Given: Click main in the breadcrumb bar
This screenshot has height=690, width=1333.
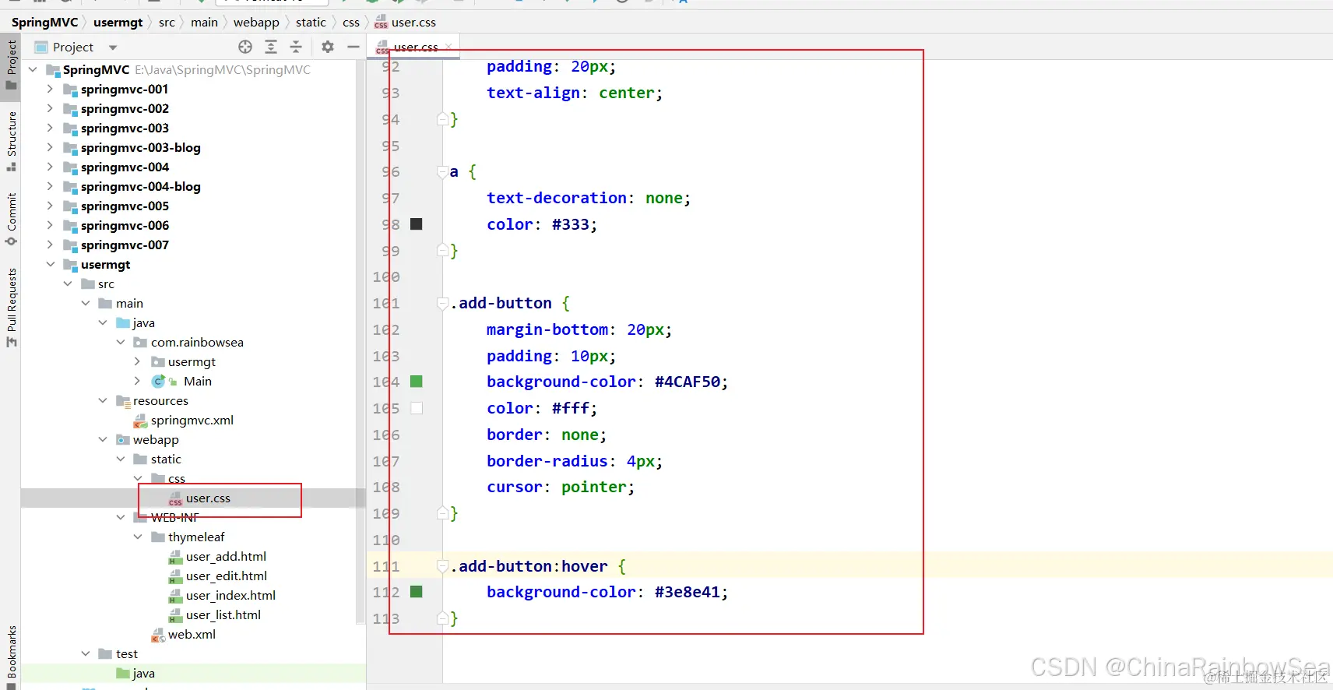Looking at the screenshot, I should [204, 23].
